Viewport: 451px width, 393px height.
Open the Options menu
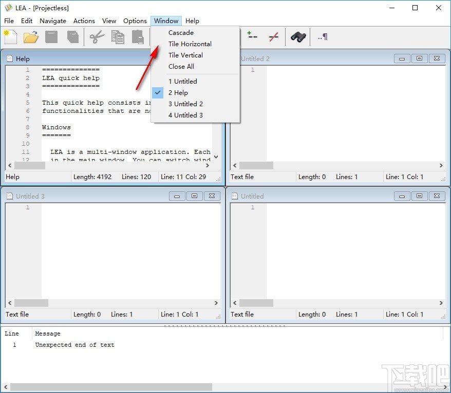(135, 21)
